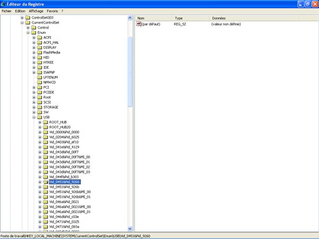Screen dimensions: 319x239
Task: Click the Control folder icon
Action: pyautogui.click(x=34, y=27)
